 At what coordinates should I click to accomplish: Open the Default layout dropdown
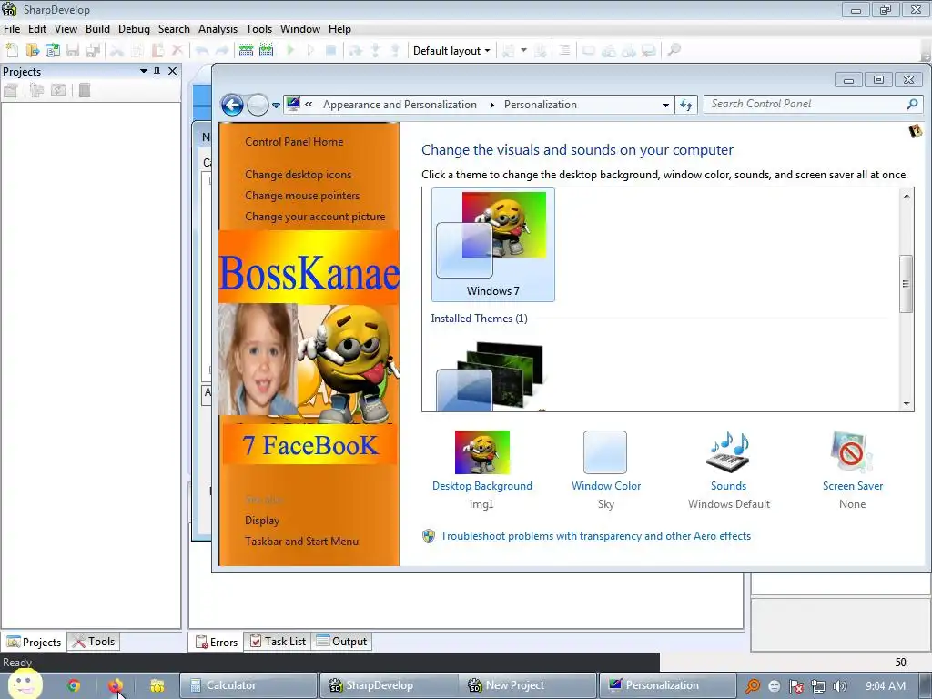(x=451, y=51)
